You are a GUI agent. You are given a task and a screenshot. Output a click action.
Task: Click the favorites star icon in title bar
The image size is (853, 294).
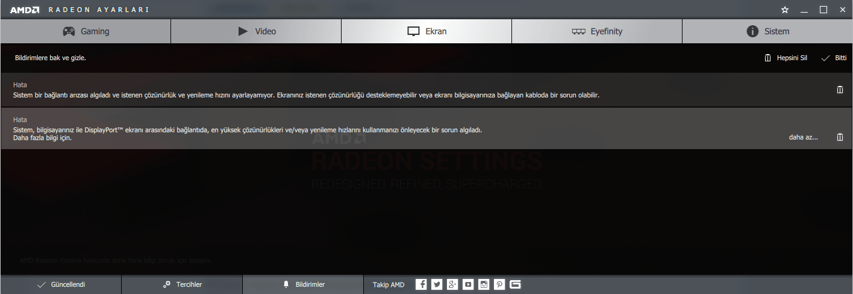(785, 10)
